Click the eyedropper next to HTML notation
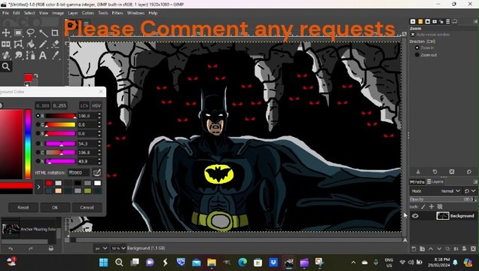Screen dimensions: 479x271 [97, 172]
